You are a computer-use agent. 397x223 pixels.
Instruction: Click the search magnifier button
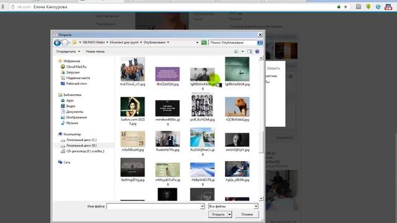(260, 43)
